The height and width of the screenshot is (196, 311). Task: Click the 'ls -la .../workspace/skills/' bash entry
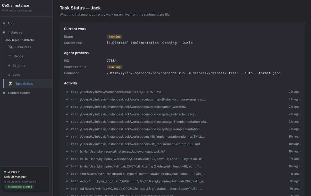tap(122, 152)
